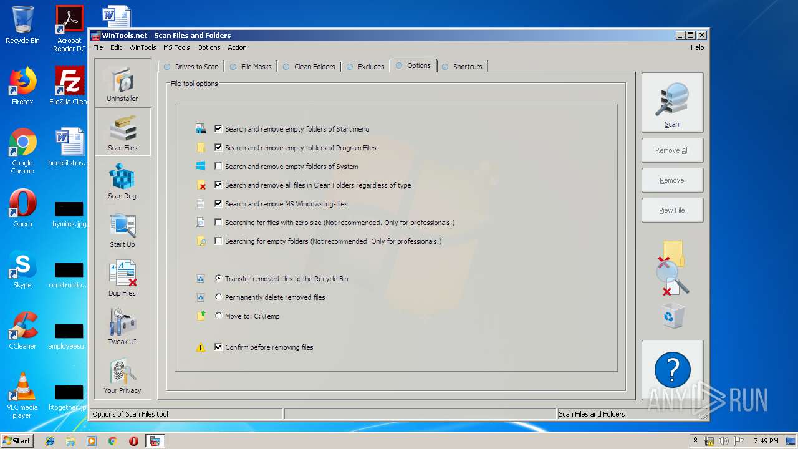The width and height of the screenshot is (798, 449).
Task: Enable searching for empty folders checkbox
Action: 218,241
